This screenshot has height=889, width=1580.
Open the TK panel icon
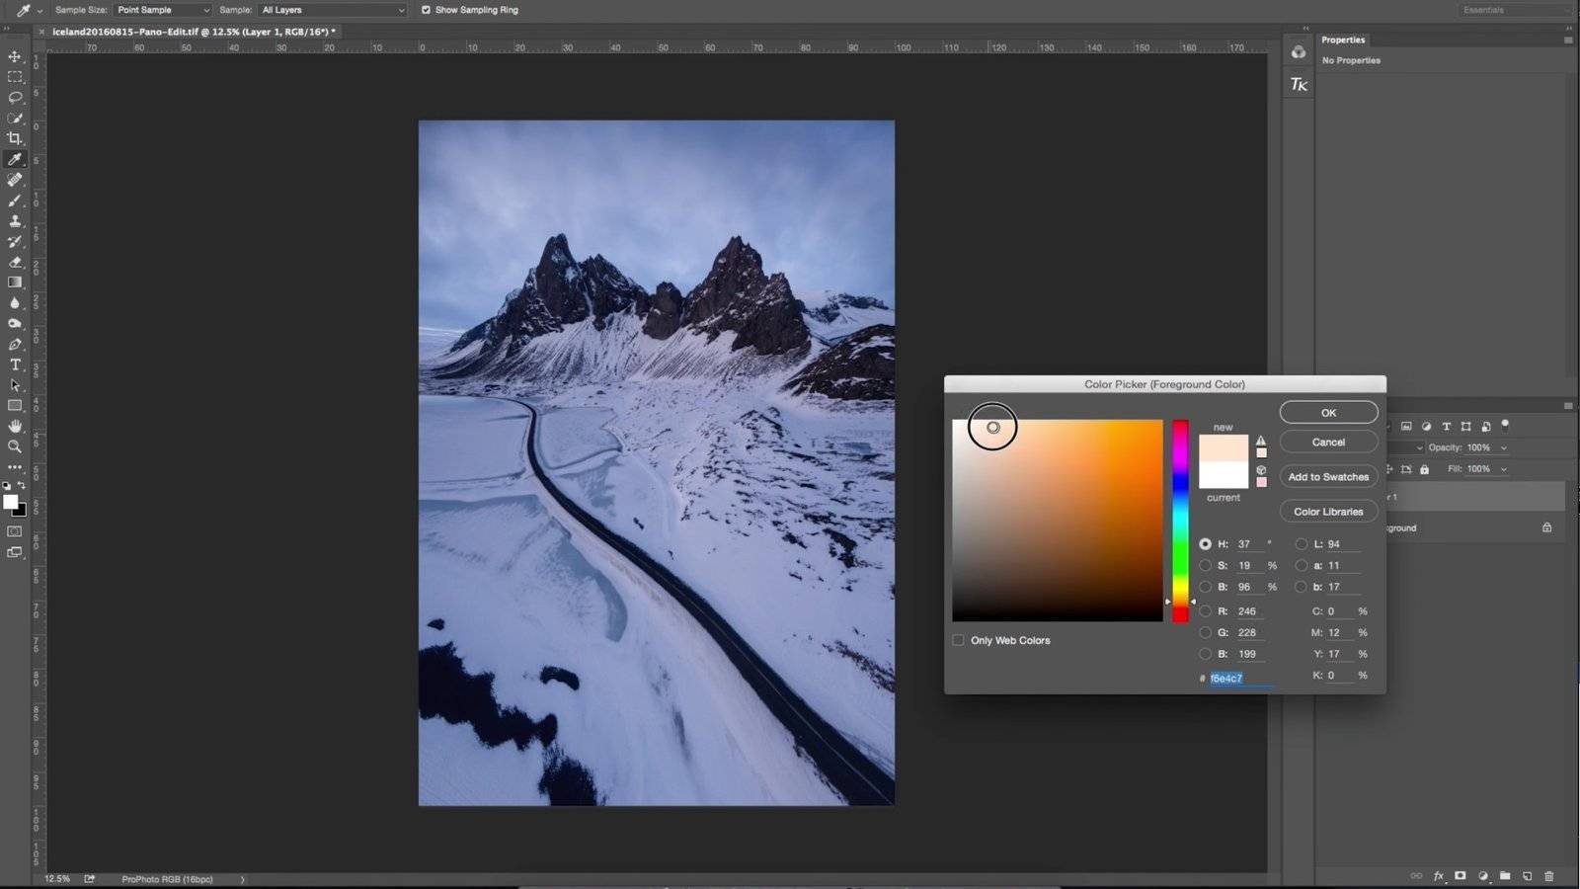coord(1299,85)
